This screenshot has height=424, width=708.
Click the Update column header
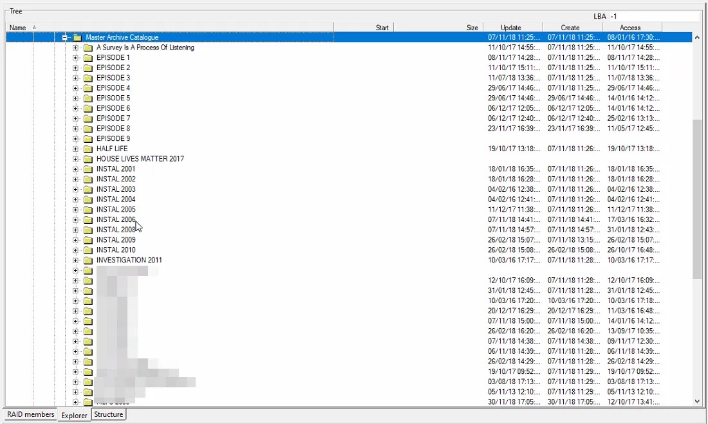point(511,28)
